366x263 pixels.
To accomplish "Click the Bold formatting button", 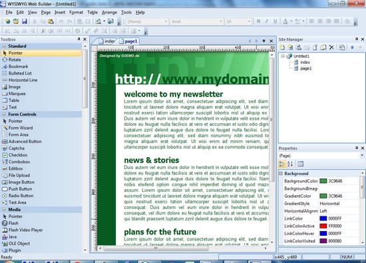I will 259,21.
